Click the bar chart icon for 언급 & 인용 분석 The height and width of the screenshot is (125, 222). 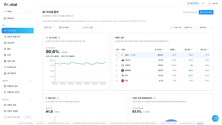point(5,37)
